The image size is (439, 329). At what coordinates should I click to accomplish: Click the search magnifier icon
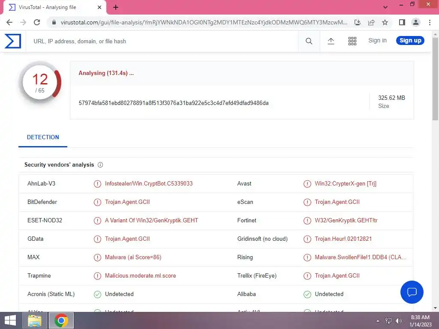click(x=309, y=41)
